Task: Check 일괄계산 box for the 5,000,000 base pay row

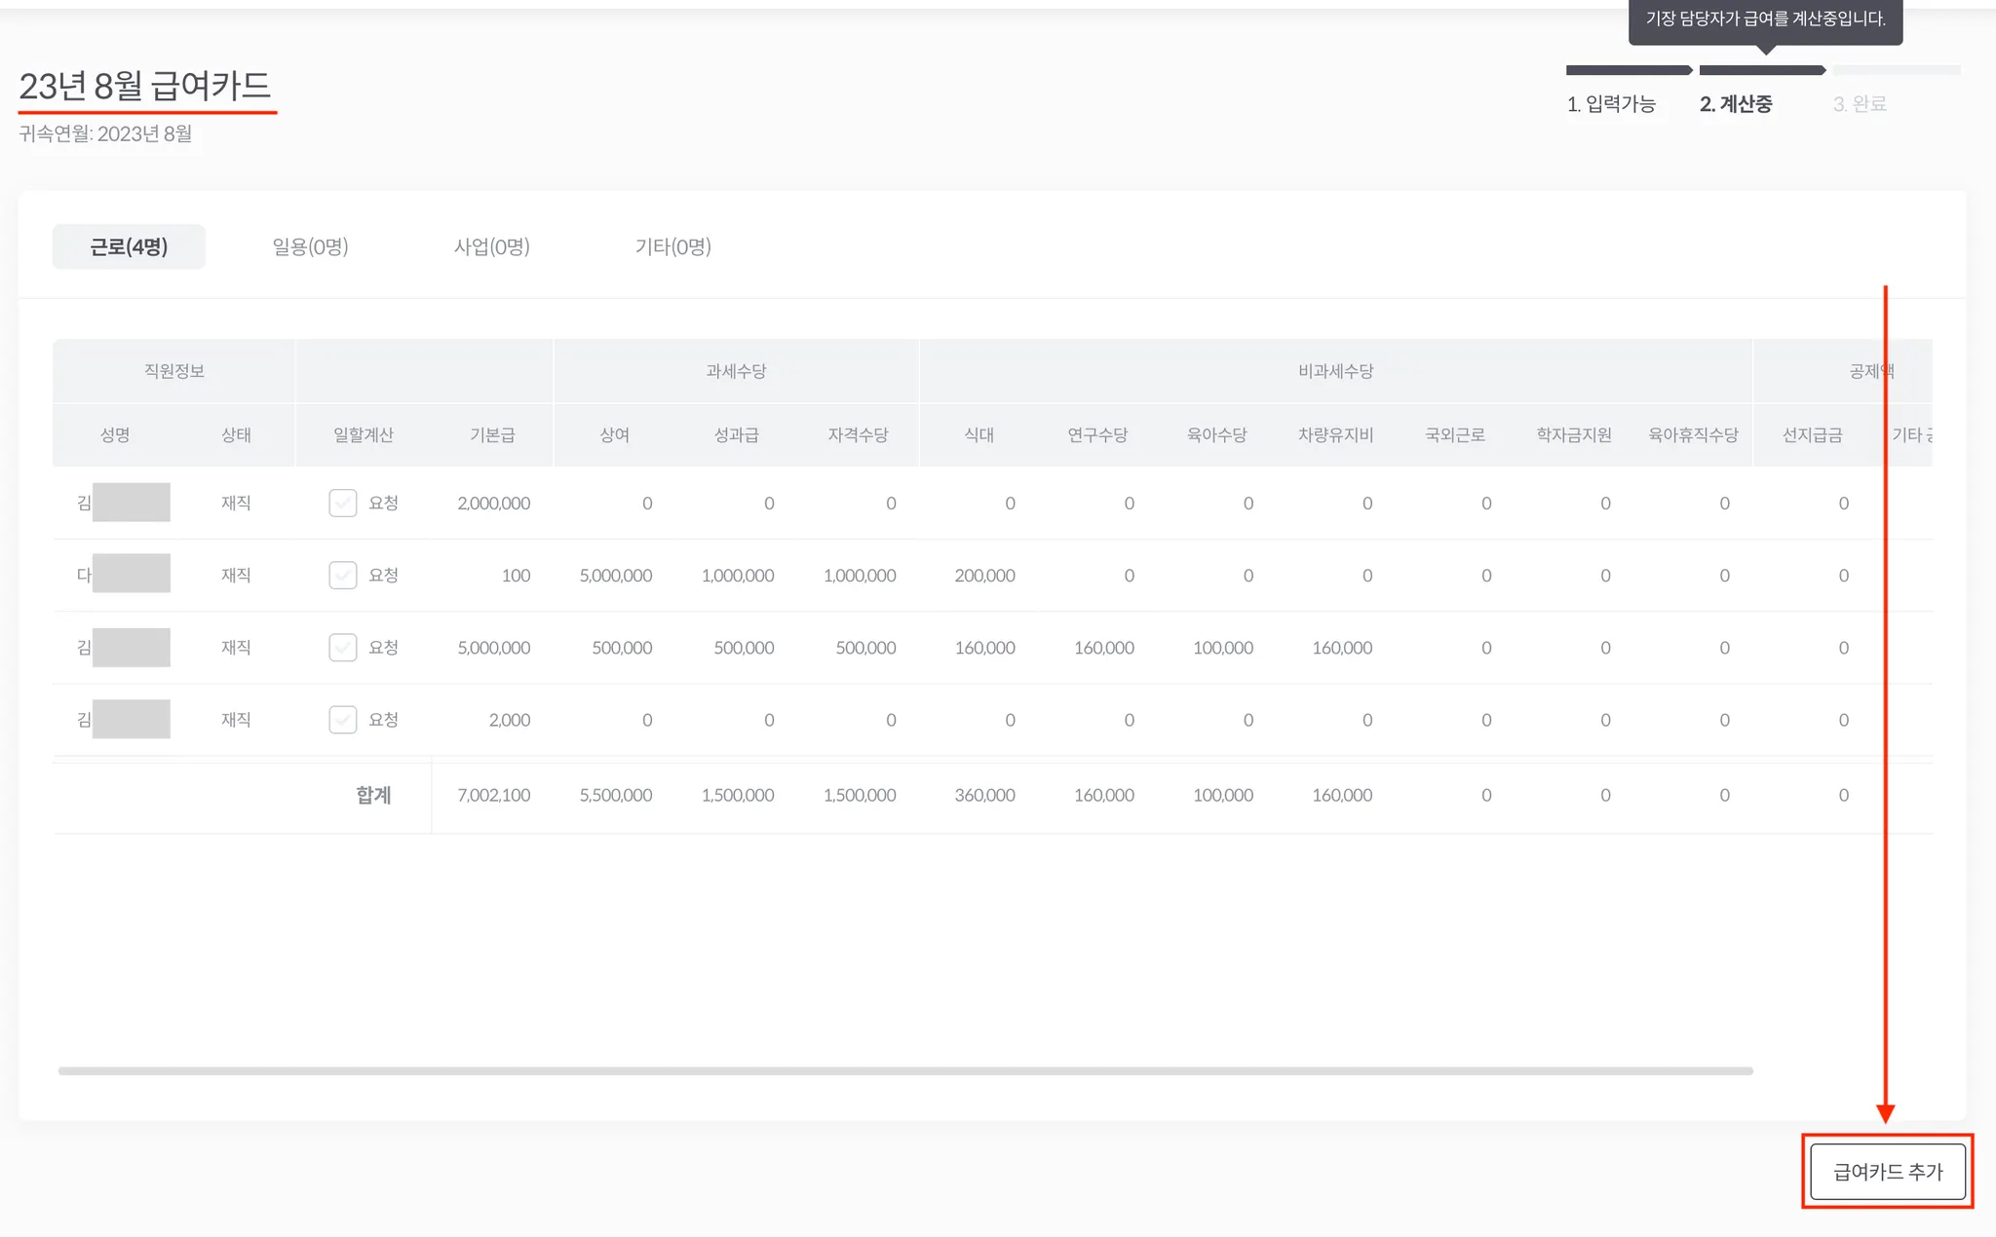Action: pyautogui.click(x=343, y=647)
